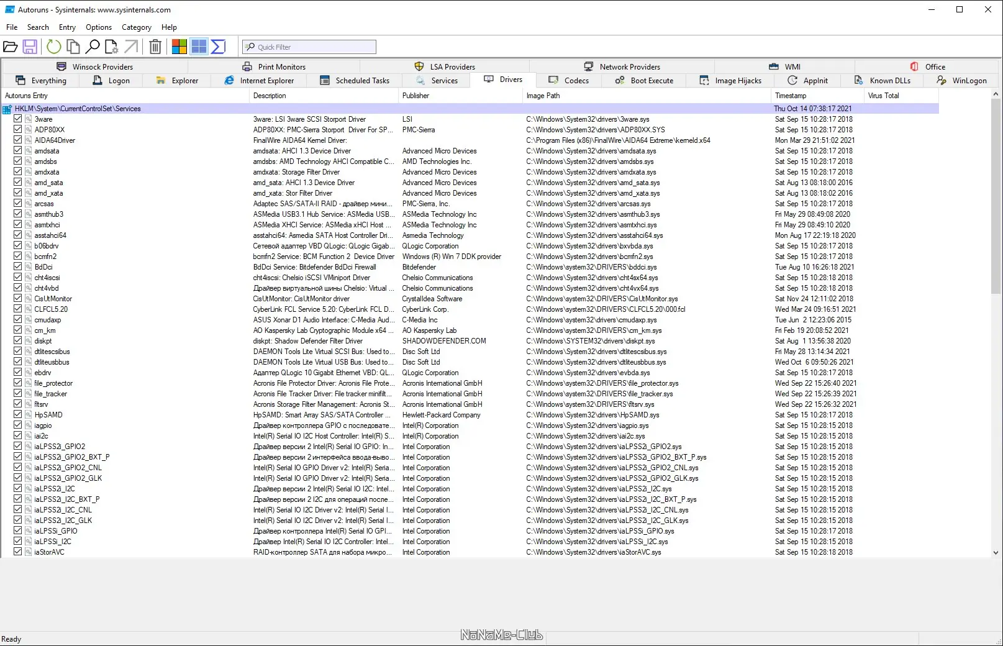Image resolution: width=1003 pixels, height=646 pixels.
Task: Click the Open file toolbar icon
Action: 10,47
